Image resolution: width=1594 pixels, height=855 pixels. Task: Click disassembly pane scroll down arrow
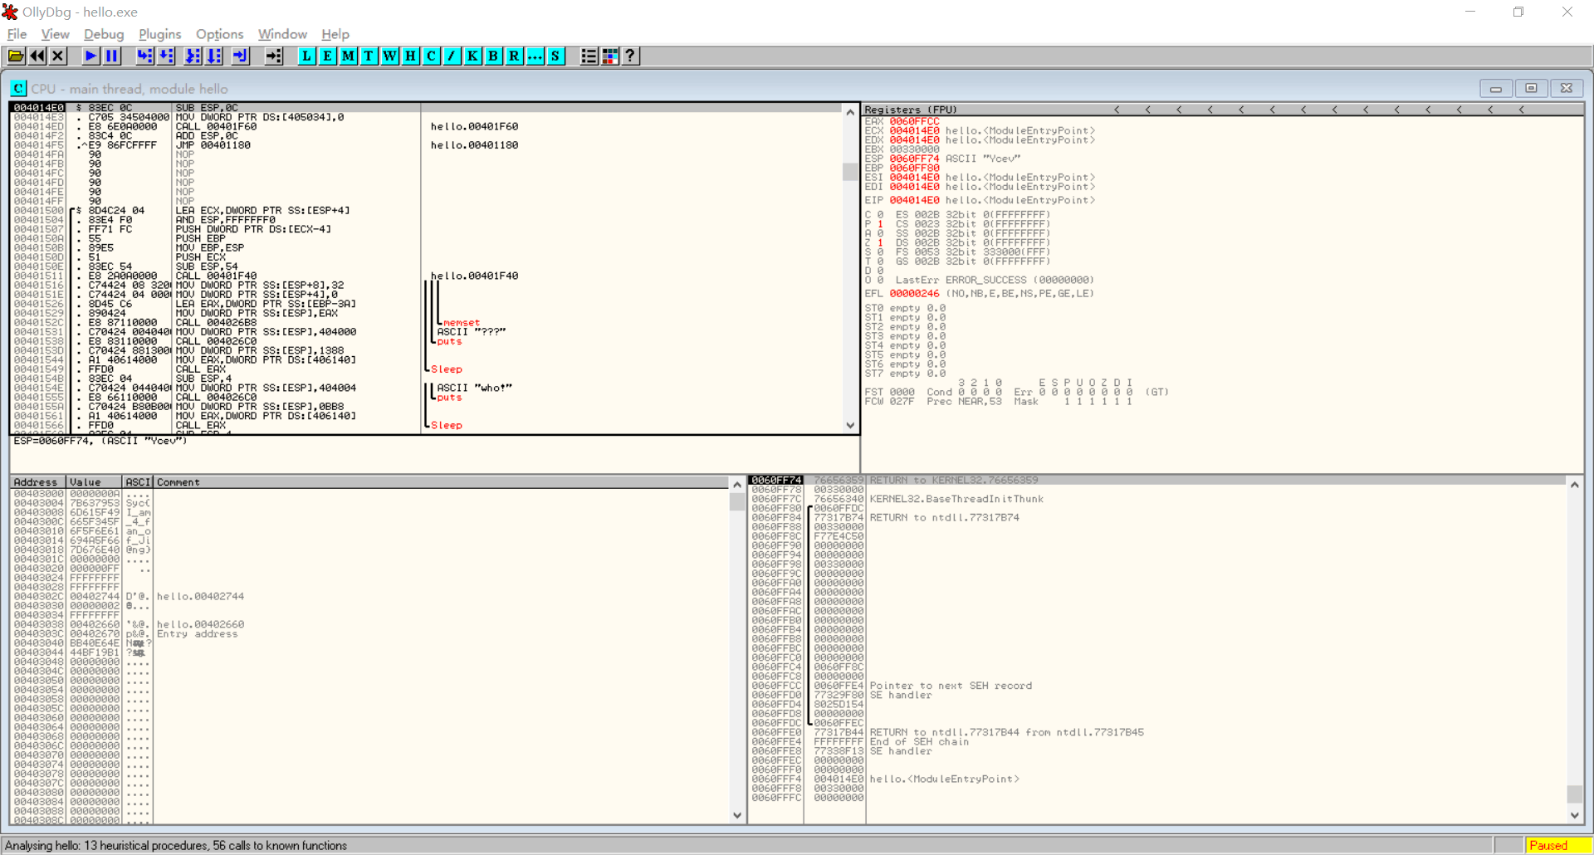(x=850, y=425)
